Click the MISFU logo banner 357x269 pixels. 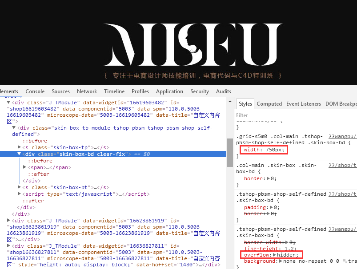[193, 44]
